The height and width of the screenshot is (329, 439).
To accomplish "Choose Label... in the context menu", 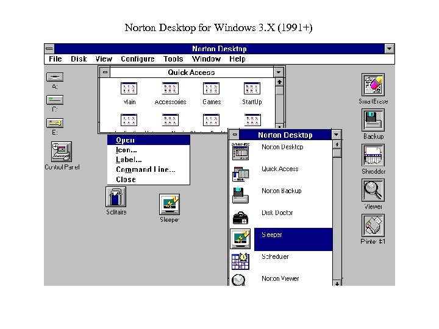I will tap(149, 160).
